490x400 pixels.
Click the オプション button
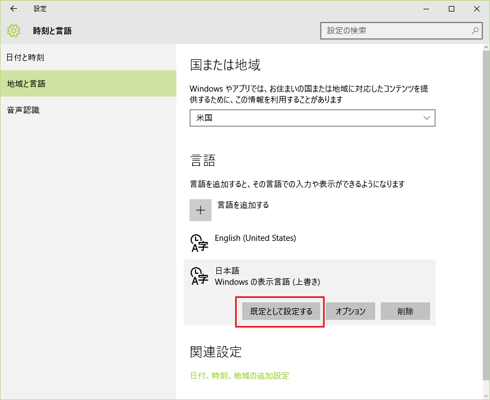pyautogui.click(x=350, y=311)
